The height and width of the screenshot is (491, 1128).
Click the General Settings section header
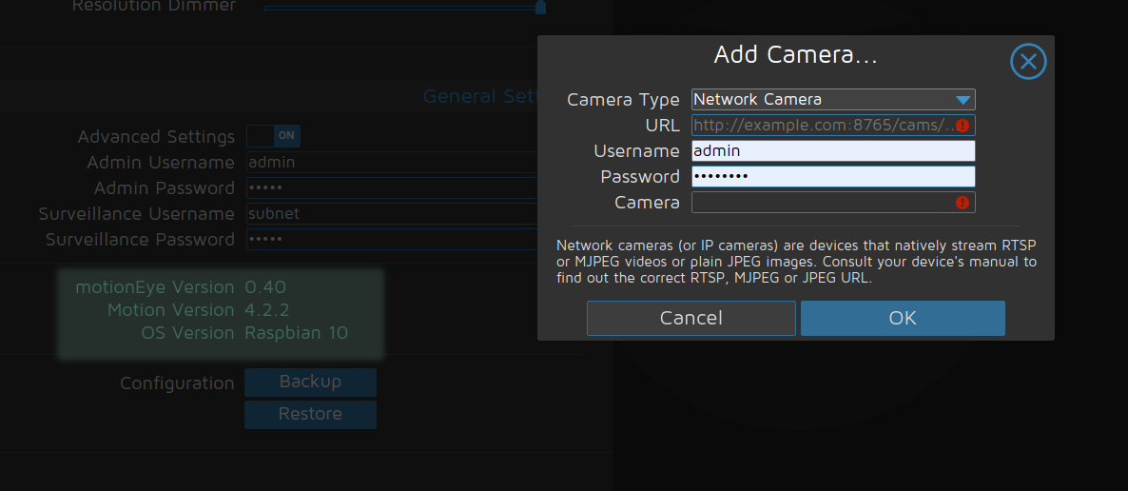click(x=480, y=96)
